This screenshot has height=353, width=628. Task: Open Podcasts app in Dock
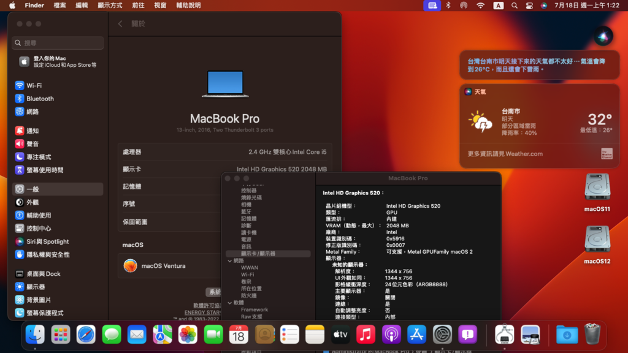(x=391, y=334)
